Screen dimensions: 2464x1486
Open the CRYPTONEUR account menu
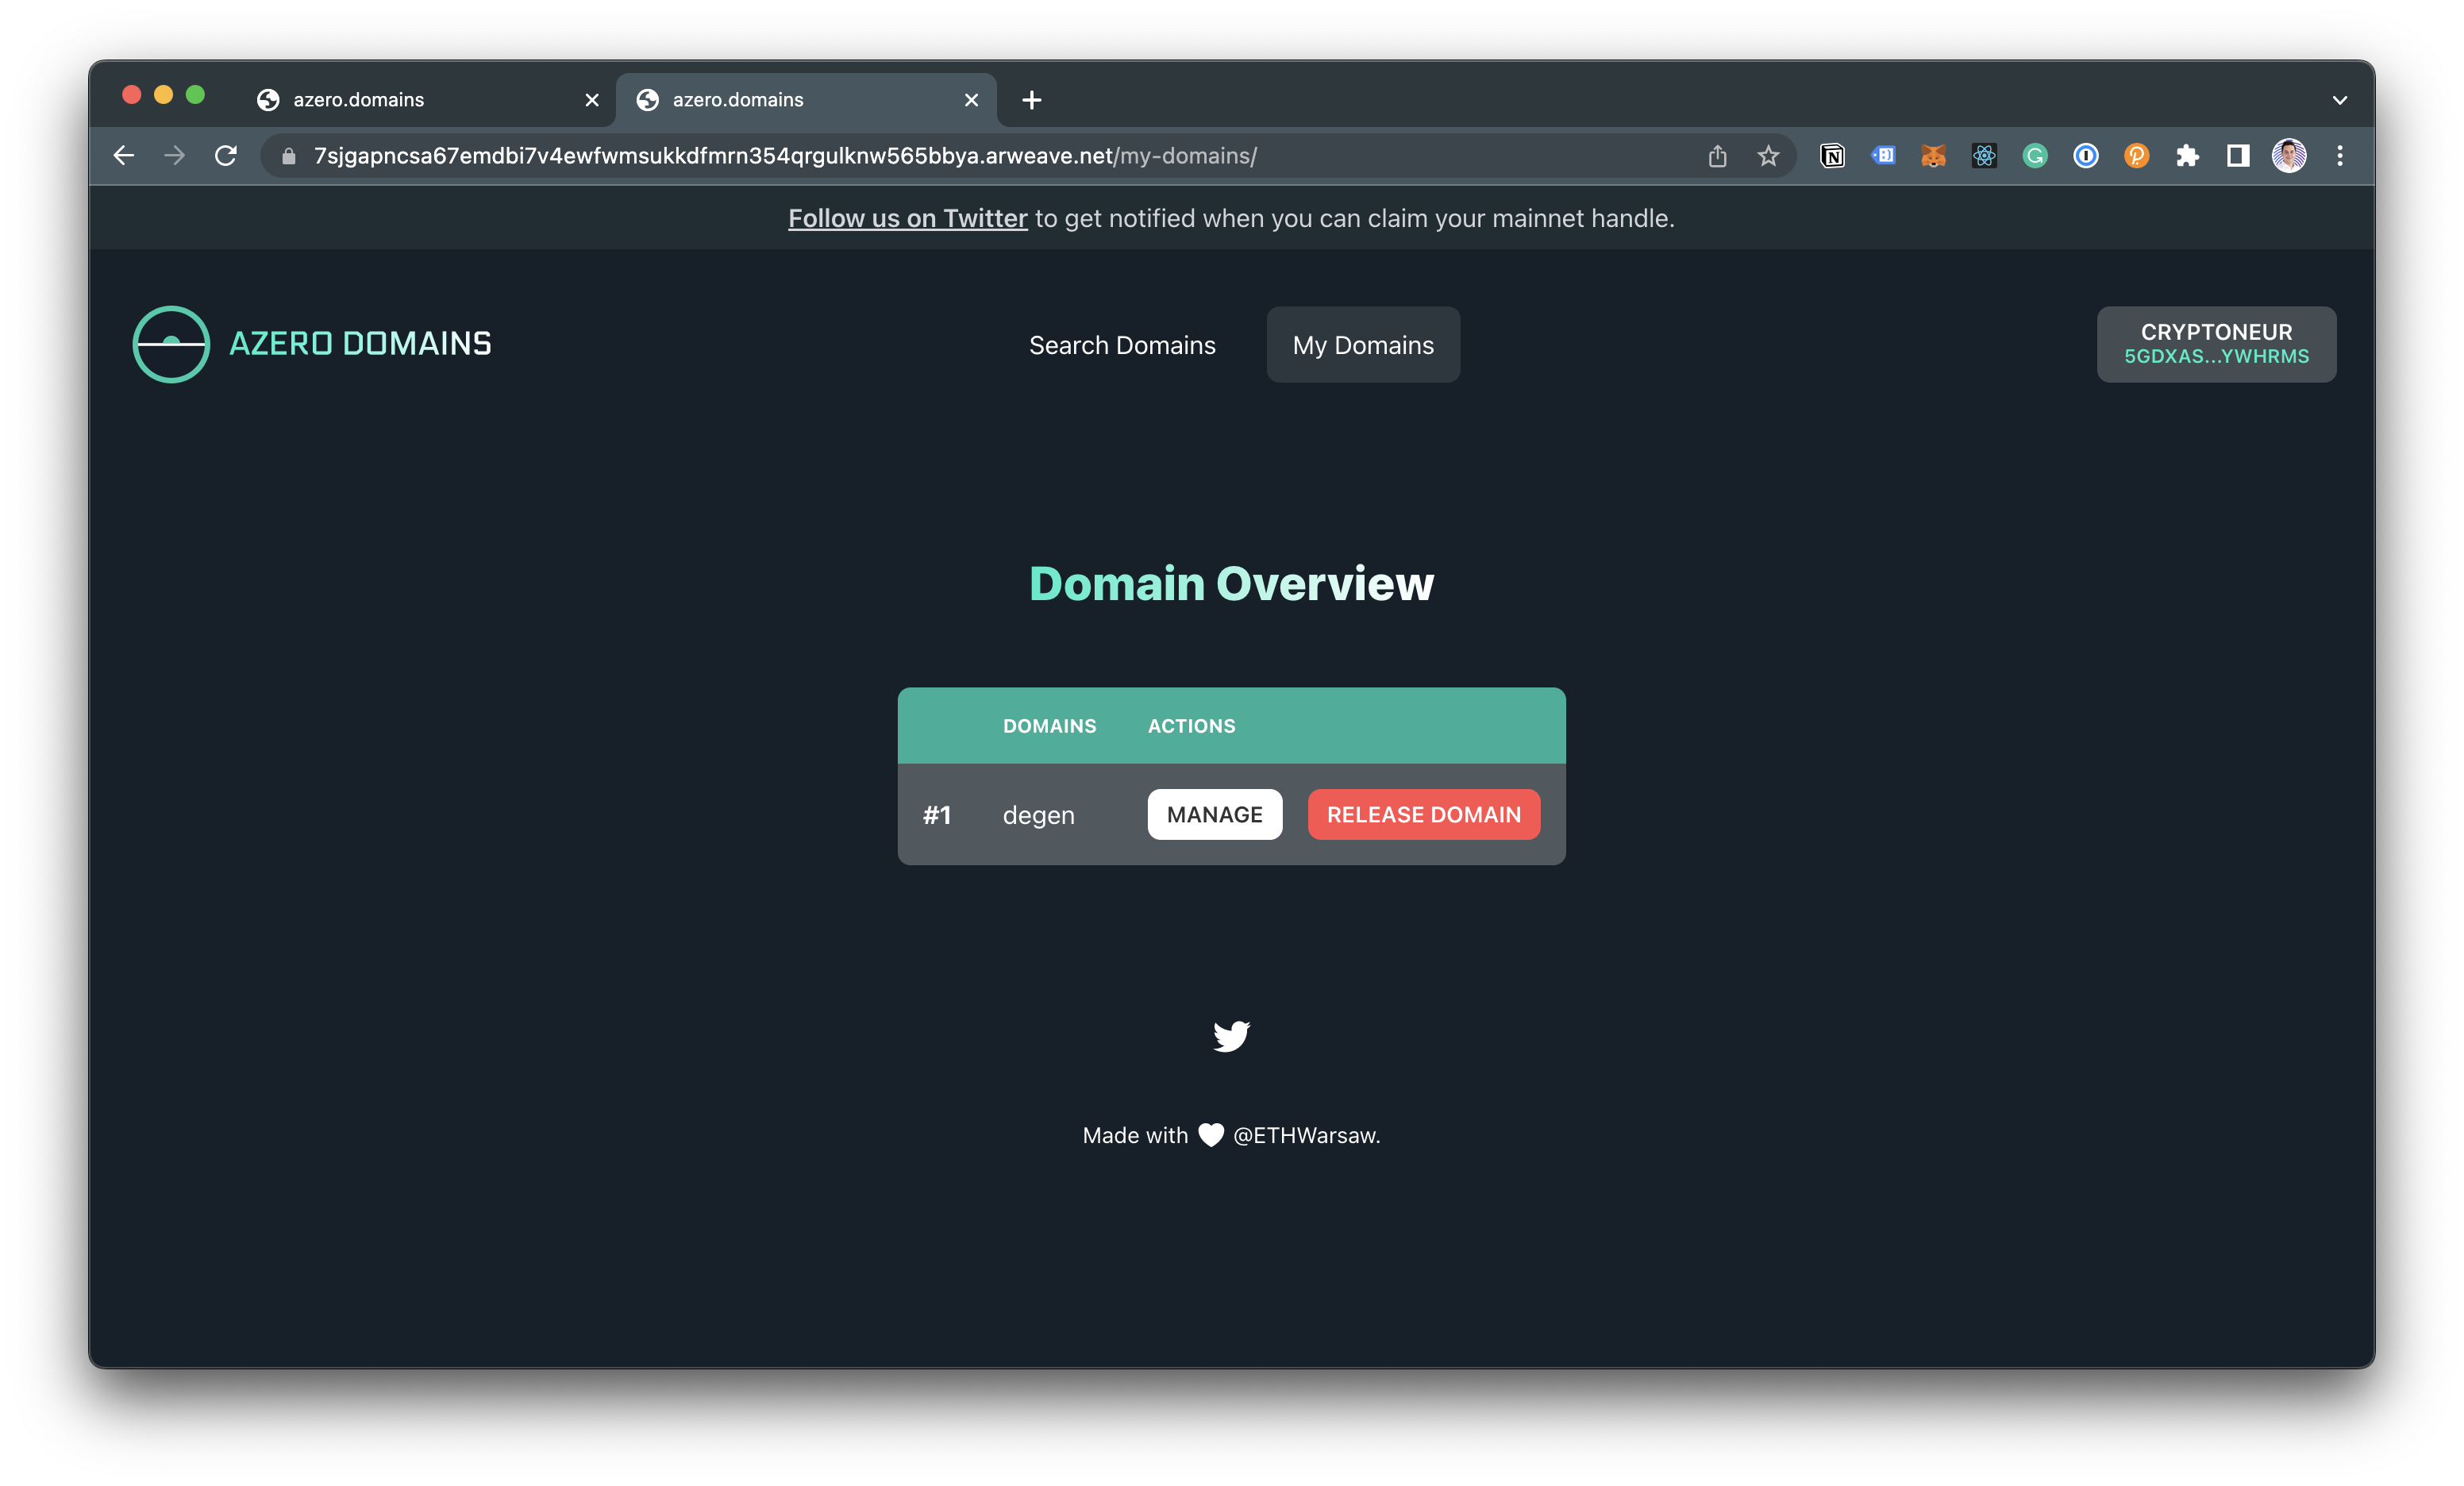[x=2215, y=344]
